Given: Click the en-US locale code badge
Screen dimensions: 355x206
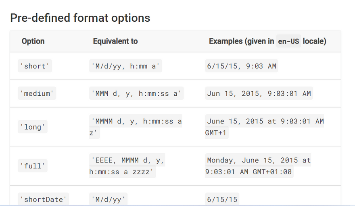Looking at the screenshot, I should pyautogui.click(x=289, y=41).
